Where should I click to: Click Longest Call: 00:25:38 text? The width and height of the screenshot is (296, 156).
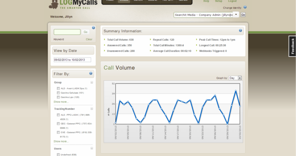212,45
